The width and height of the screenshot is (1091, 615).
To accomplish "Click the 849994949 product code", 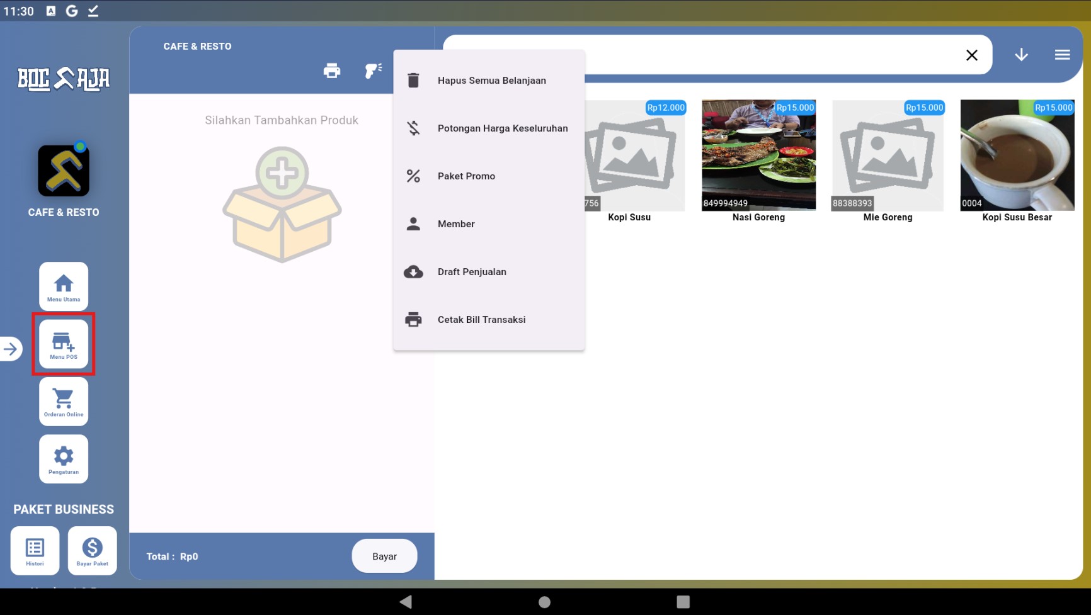I will [x=726, y=203].
